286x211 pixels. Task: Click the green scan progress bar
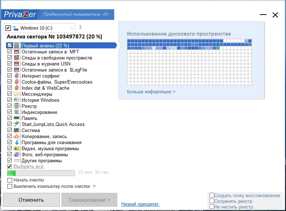pyautogui.click(x=41, y=173)
